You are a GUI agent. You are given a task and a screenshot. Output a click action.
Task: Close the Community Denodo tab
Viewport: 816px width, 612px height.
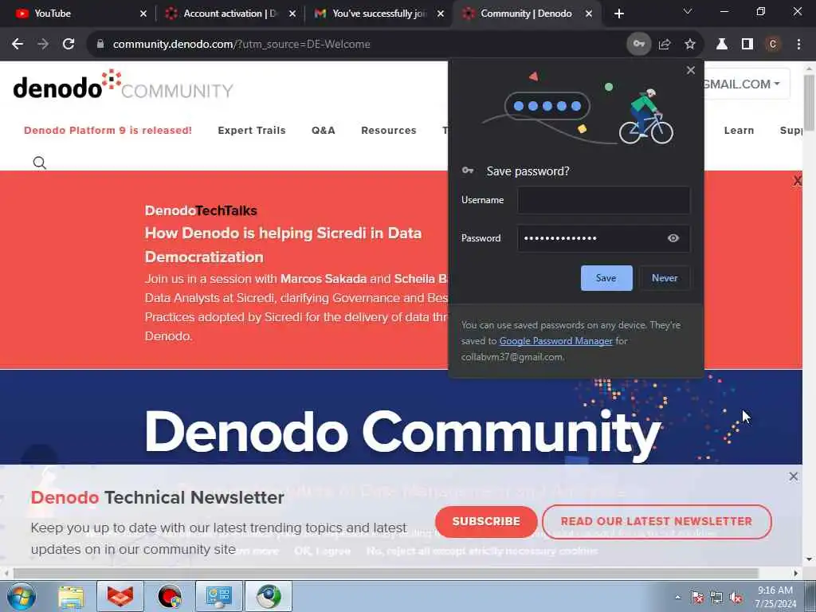(589, 14)
